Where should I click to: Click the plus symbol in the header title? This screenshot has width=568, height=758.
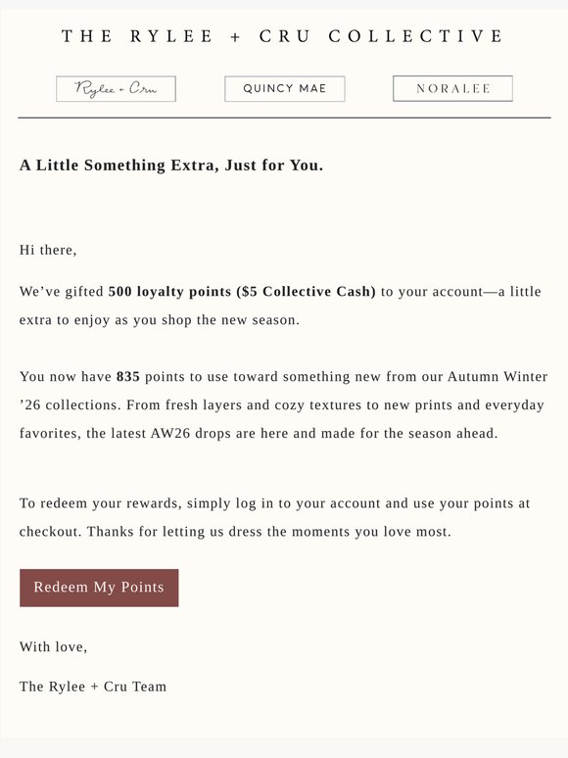point(235,37)
